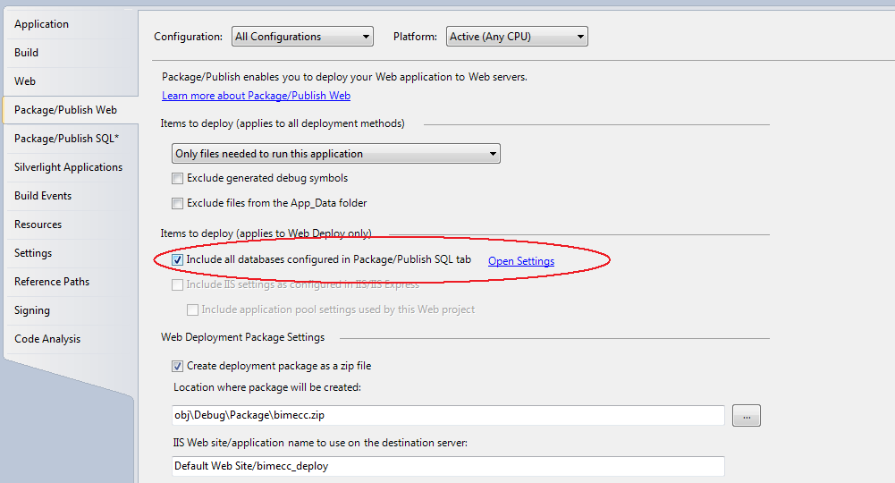
Task: Click the package location text field
Action: coord(448,415)
